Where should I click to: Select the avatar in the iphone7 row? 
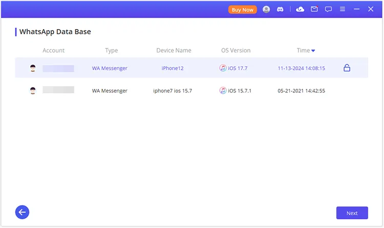coord(33,91)
